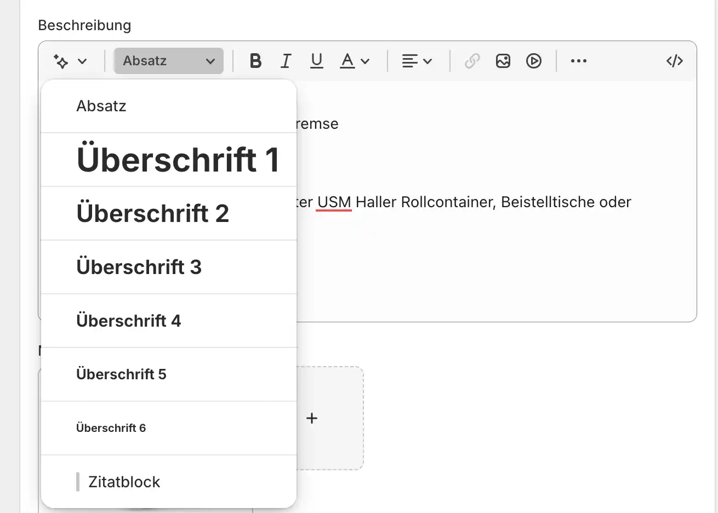Click the insert video icon
Screen dimensions: 718x513
[534, 61]
